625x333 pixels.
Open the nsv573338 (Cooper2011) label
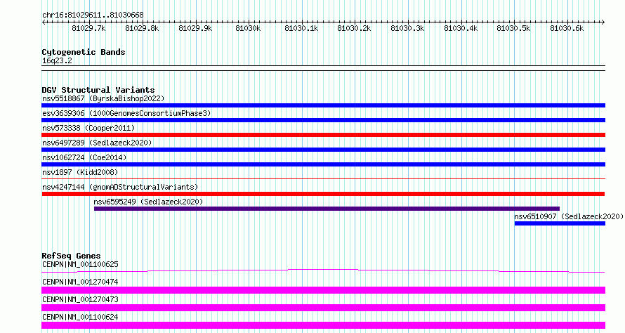click(88, 128)
